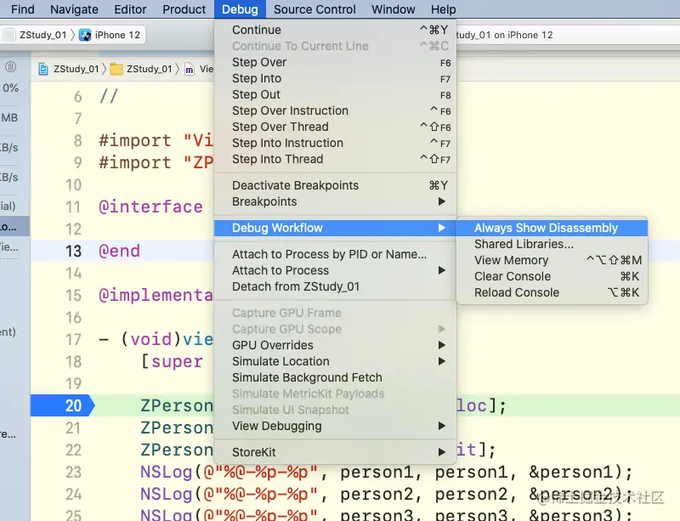Open the Help menu
The image size is (680, 521).
tap(443, 9)
